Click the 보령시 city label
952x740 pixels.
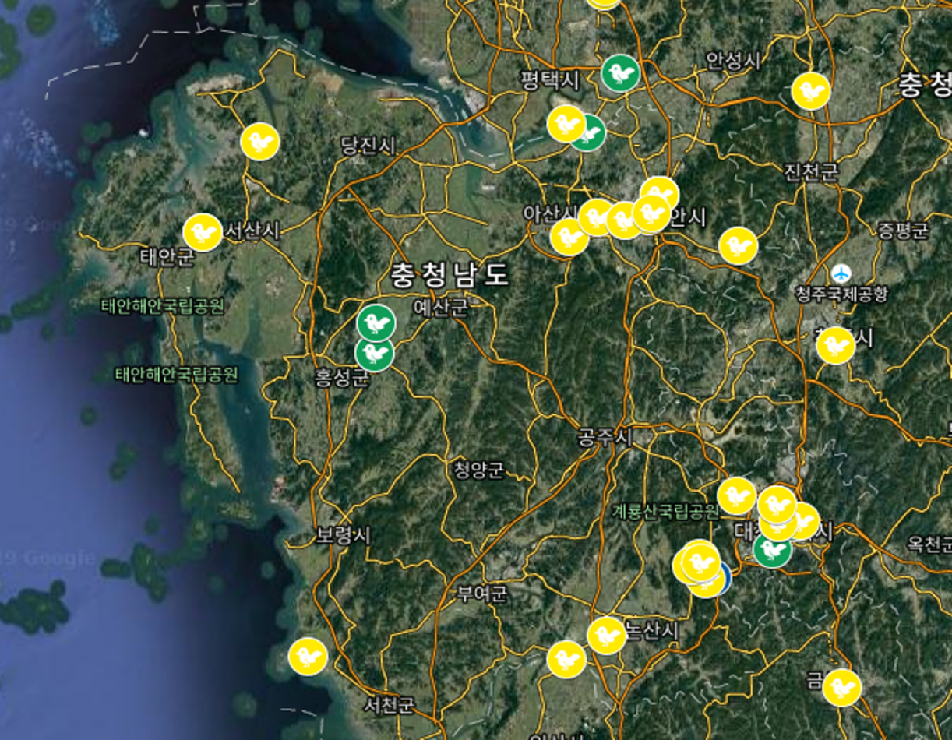(344, 536)
